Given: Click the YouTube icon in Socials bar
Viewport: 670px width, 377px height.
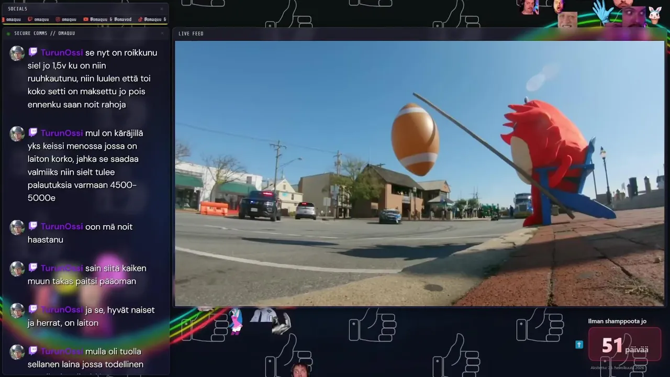Looking at the screenshot, I should tap(86, 19).
